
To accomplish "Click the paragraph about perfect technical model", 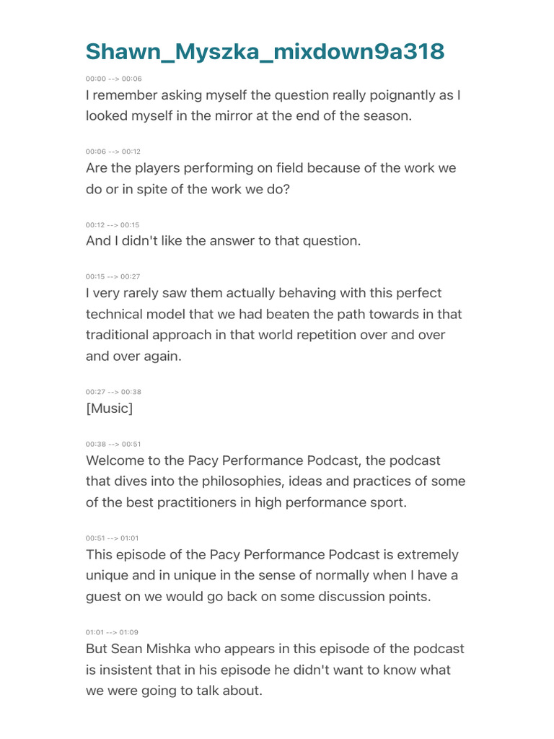I will (x=273, y=324).
